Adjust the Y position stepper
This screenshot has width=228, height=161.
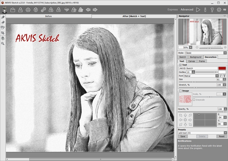[x=225, y=124]
